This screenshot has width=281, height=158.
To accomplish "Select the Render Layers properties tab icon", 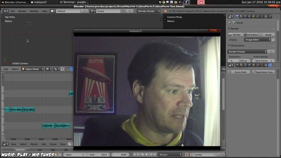I will (241, 17).
